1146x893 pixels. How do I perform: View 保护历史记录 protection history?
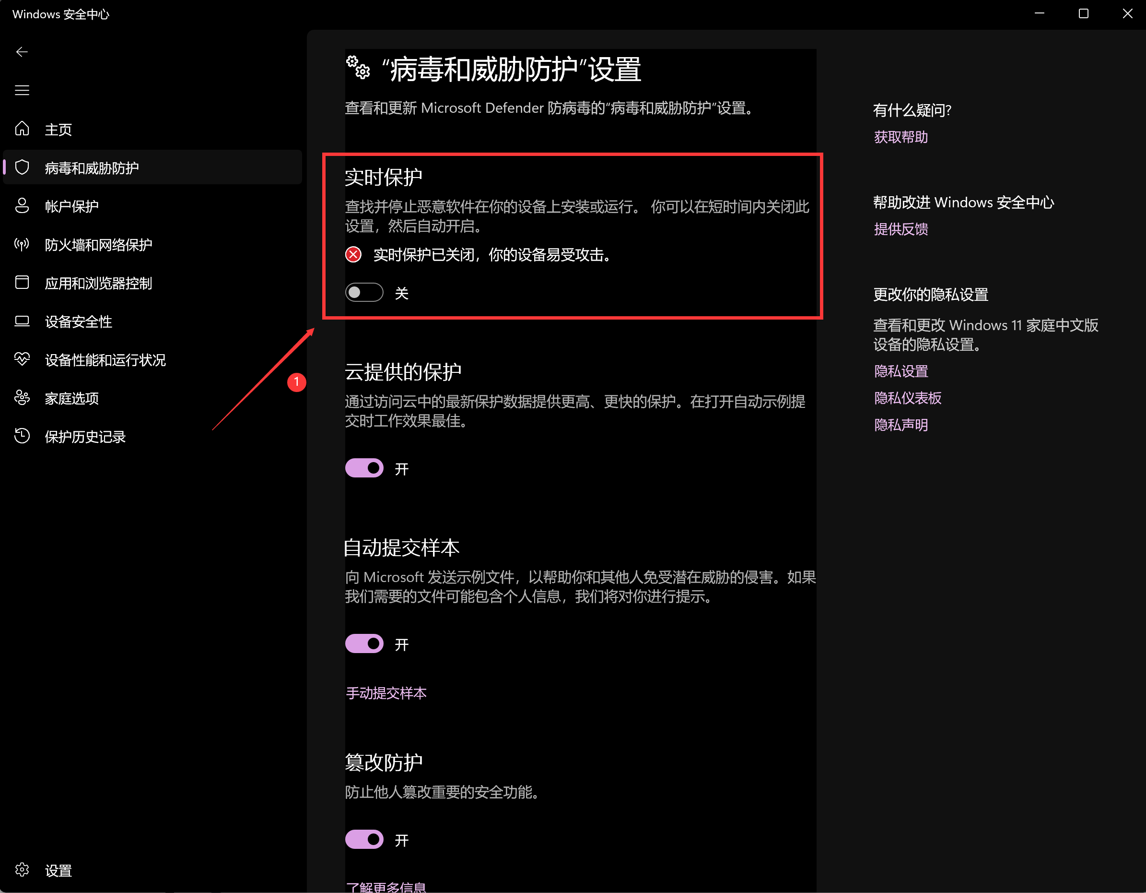tap(85, 437)
